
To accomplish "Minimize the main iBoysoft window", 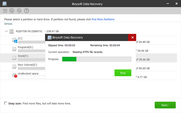I will coord(168,4).
